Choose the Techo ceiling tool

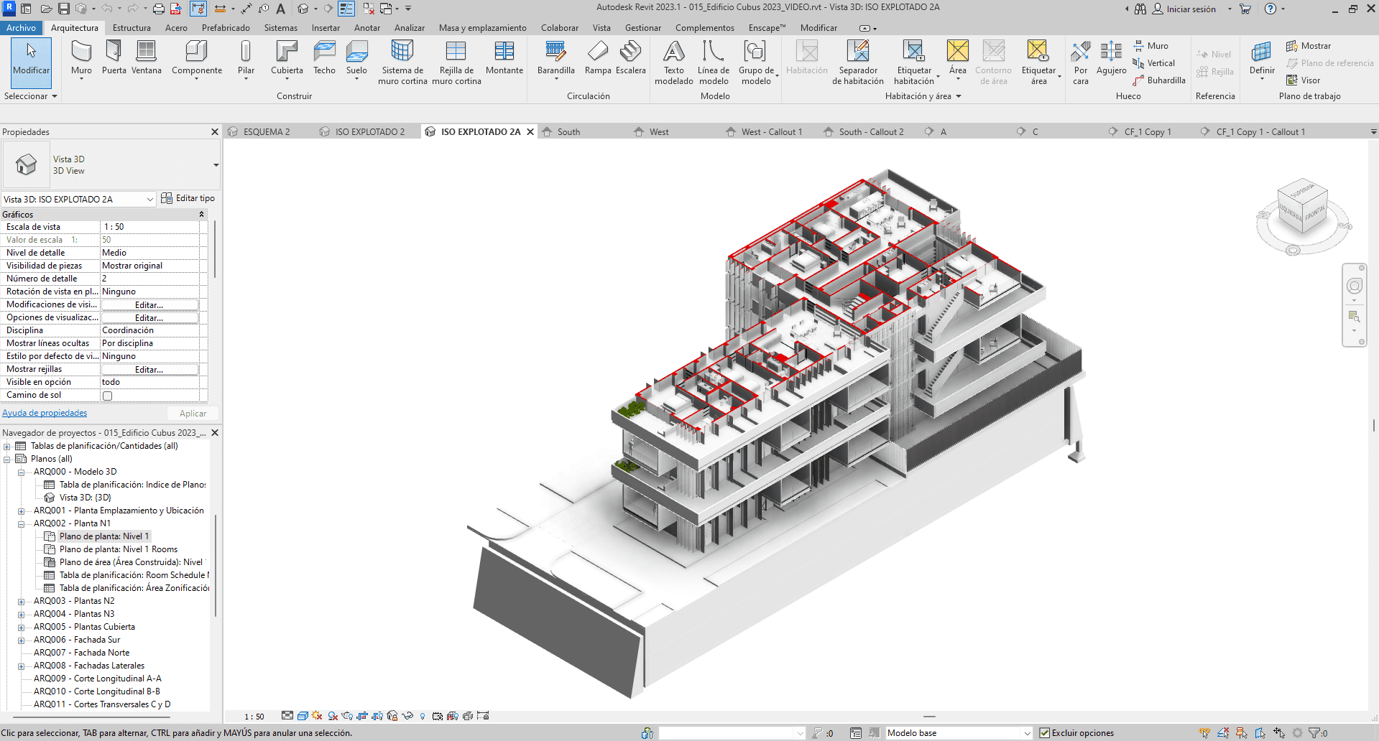click(x=324, y=57)
